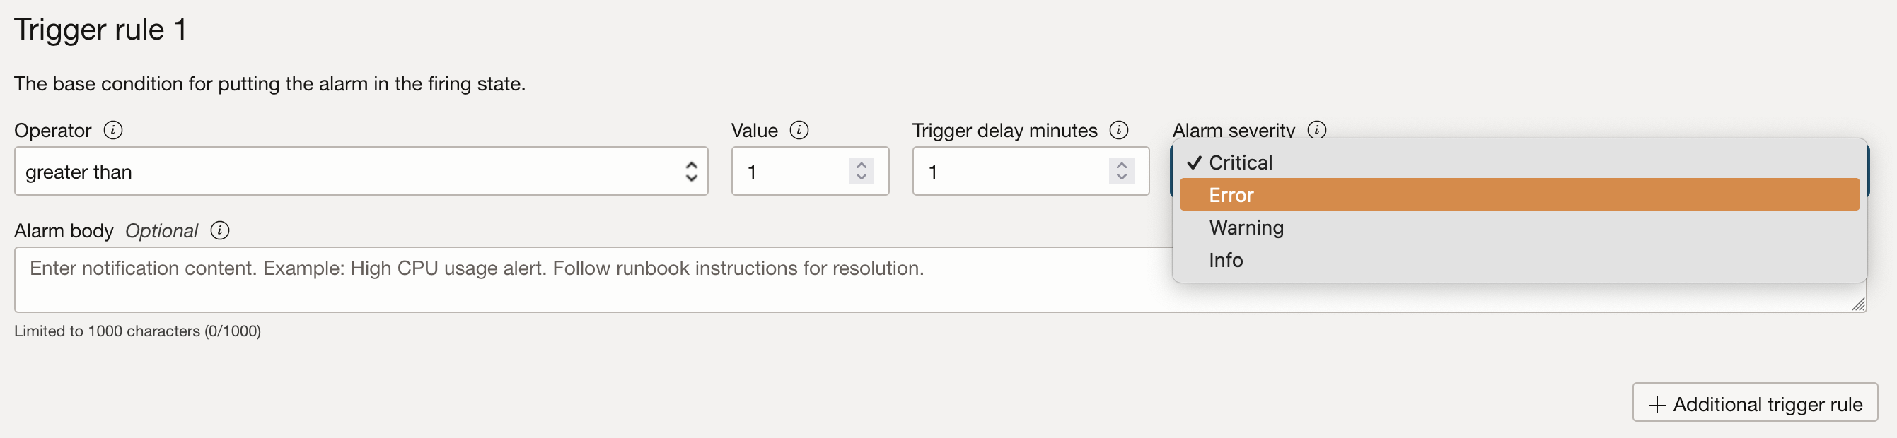1897x438 pixels.
Task: Open the Alarm body info tooltip
Action: pyautogui.click(x=219, y=230)
